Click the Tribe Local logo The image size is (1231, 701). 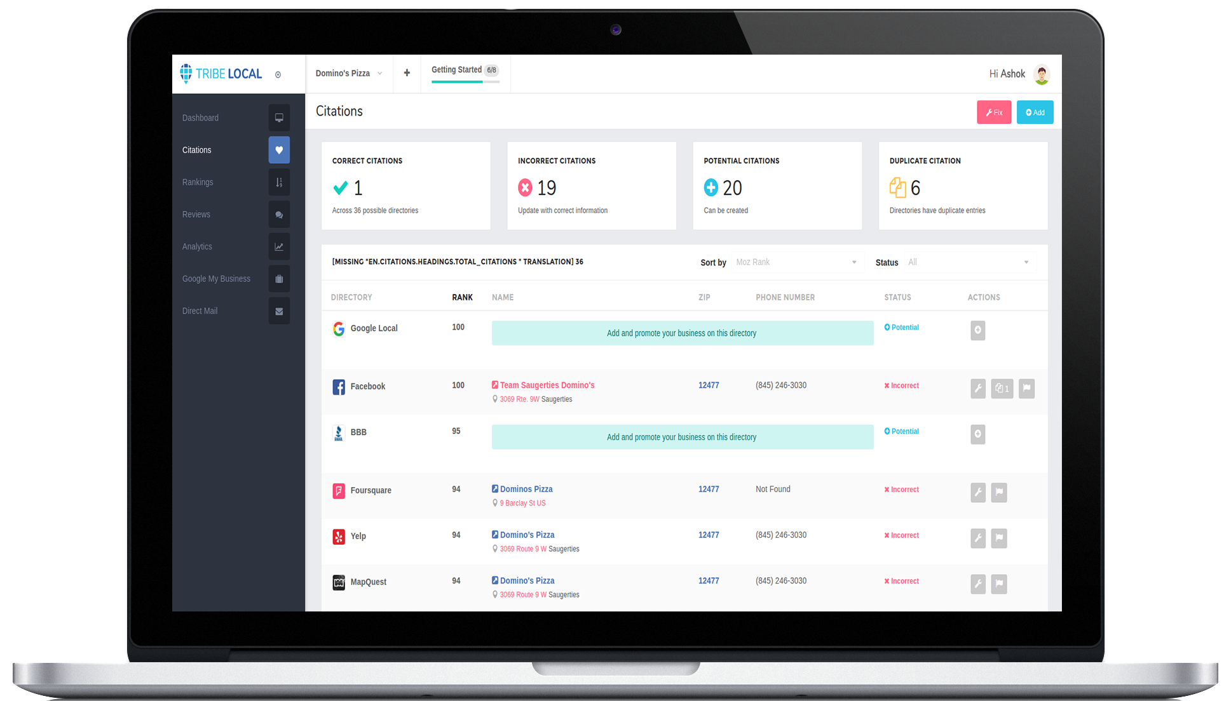click(x=221, y=74)
